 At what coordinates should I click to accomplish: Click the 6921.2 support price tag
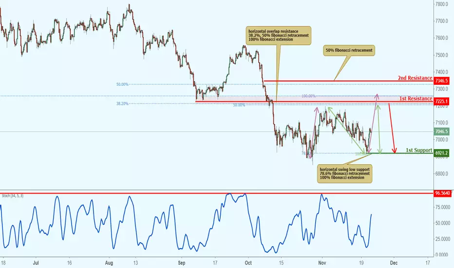[441, 153]
